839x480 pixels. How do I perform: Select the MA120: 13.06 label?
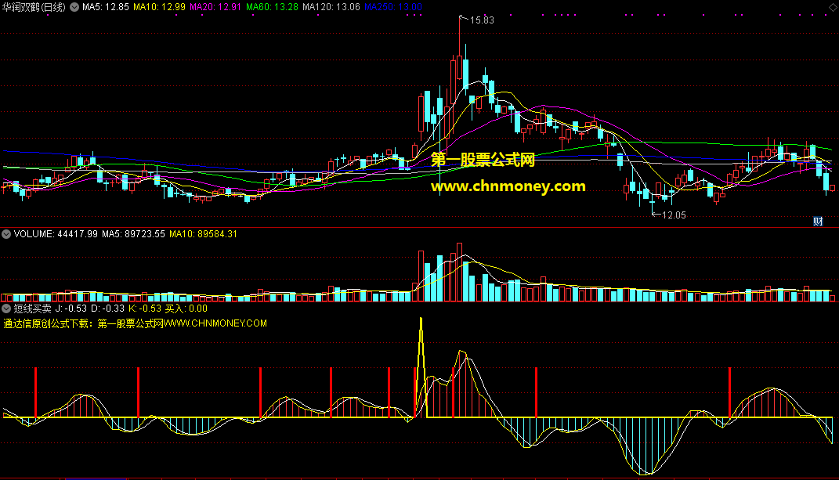click(331, 7)
